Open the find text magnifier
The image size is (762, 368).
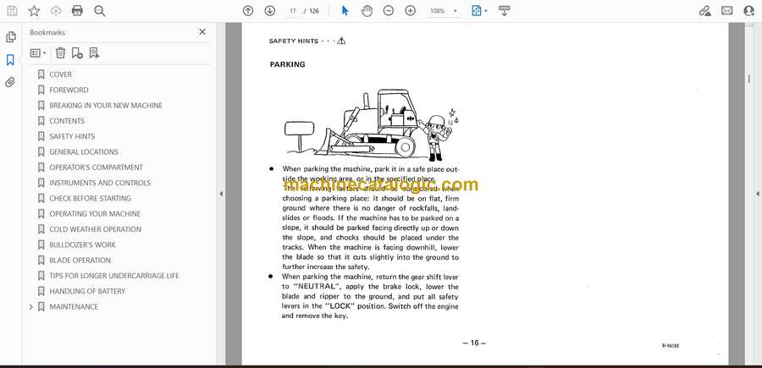click(x=100, y=11)
